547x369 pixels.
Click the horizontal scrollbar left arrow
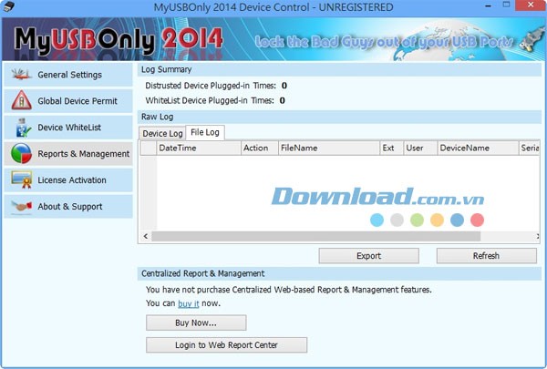144,237
